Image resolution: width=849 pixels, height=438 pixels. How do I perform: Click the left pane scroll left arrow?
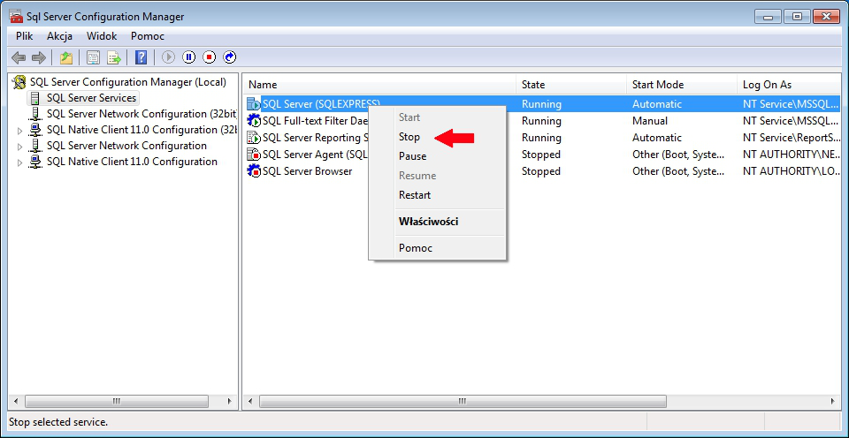16,401
